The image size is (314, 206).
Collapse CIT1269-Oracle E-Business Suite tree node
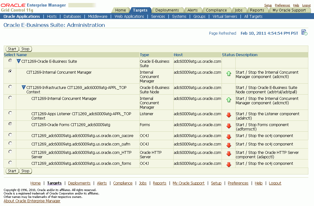point(18,61)
